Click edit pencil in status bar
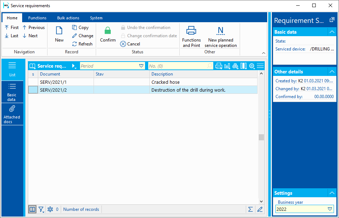Image resolution: width=339 pixels, height=218 pixels. pyautogui.click(x=260, y=209)
